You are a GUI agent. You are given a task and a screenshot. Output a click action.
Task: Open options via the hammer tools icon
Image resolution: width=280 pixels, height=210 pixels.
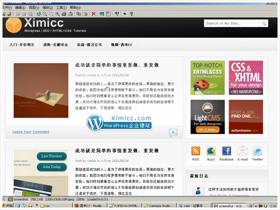tap(117, 14)
